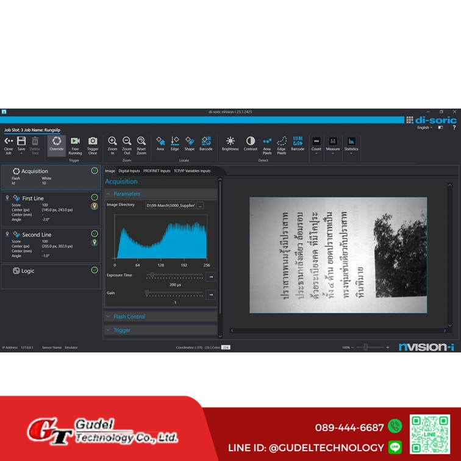Open the PROFINET Inputs tab
Image resolution: width=461 pixels, height=461 pixels.
(157, 171)
